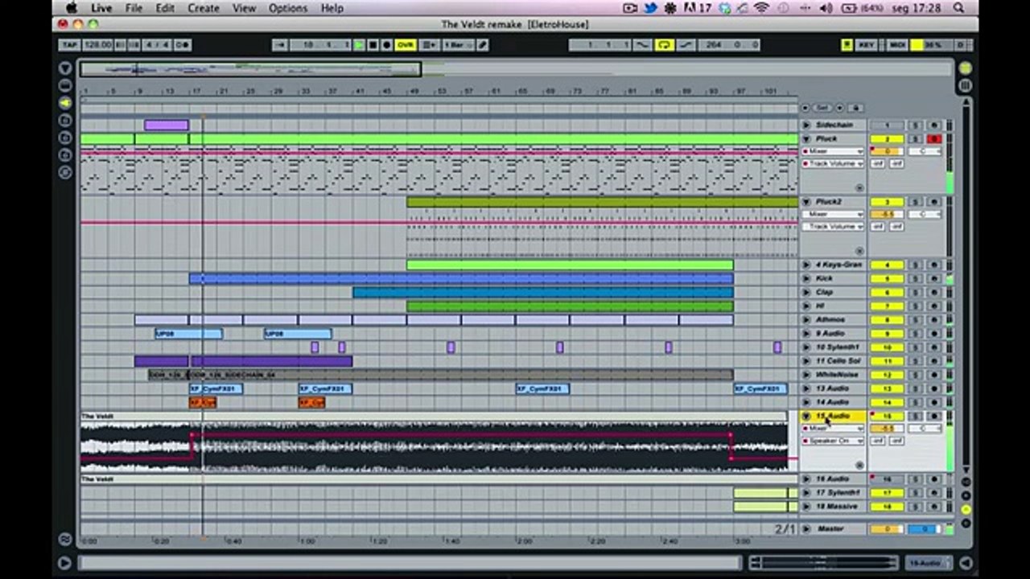1030x579 pixels.
Task: Click the tempo field showing 128.00
Action: 97,45
